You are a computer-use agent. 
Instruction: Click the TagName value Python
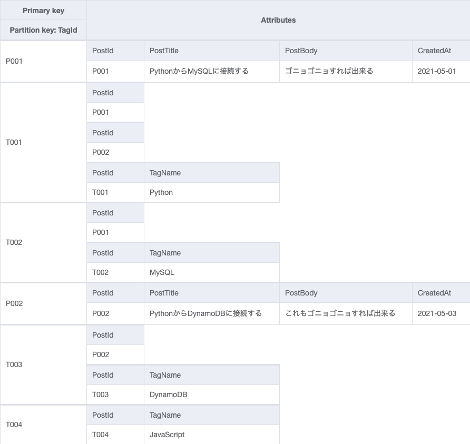pos(161,192)
